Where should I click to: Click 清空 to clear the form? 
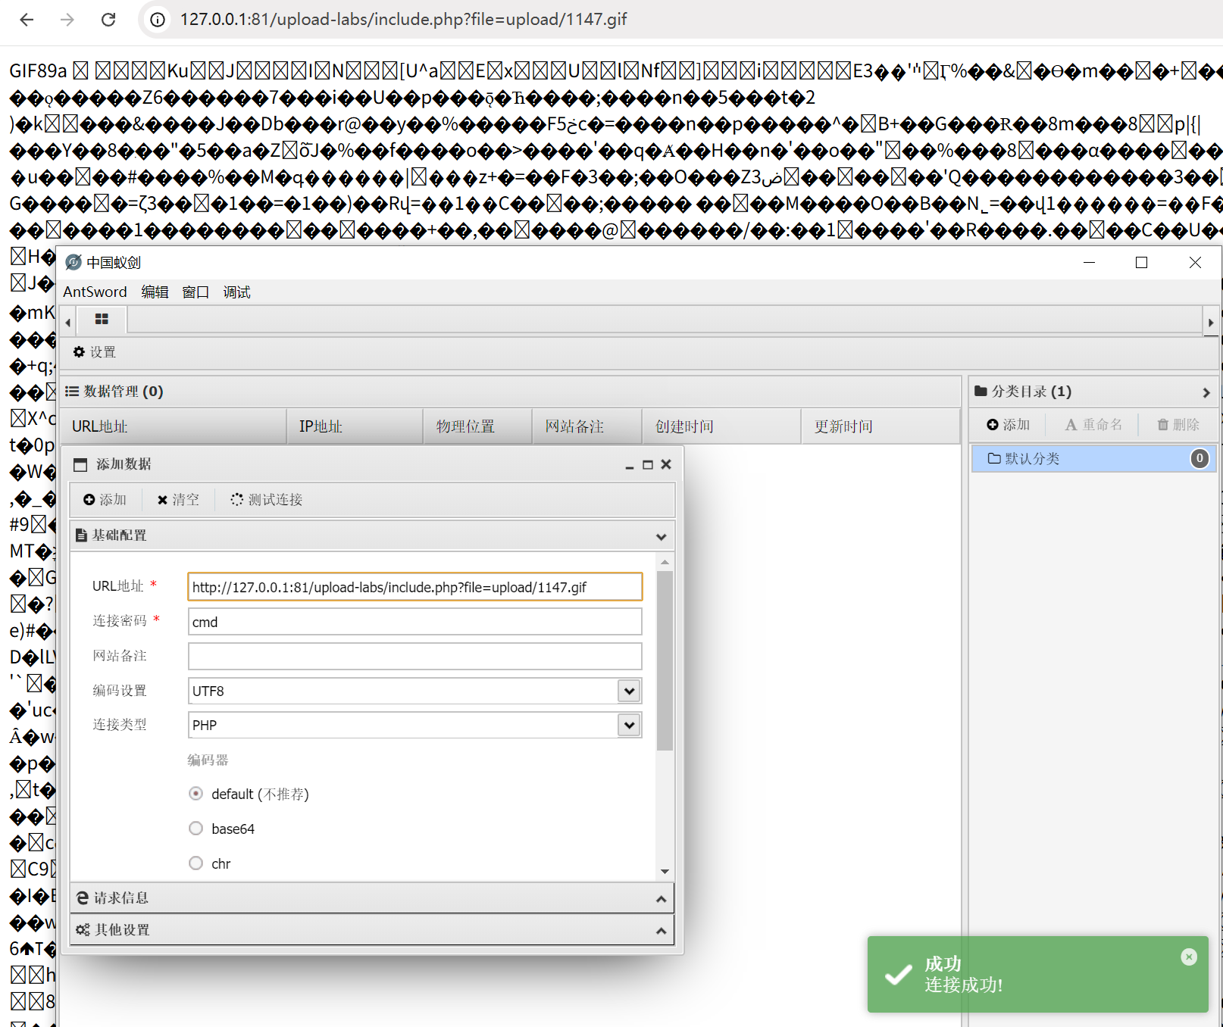tap(178, 500)
